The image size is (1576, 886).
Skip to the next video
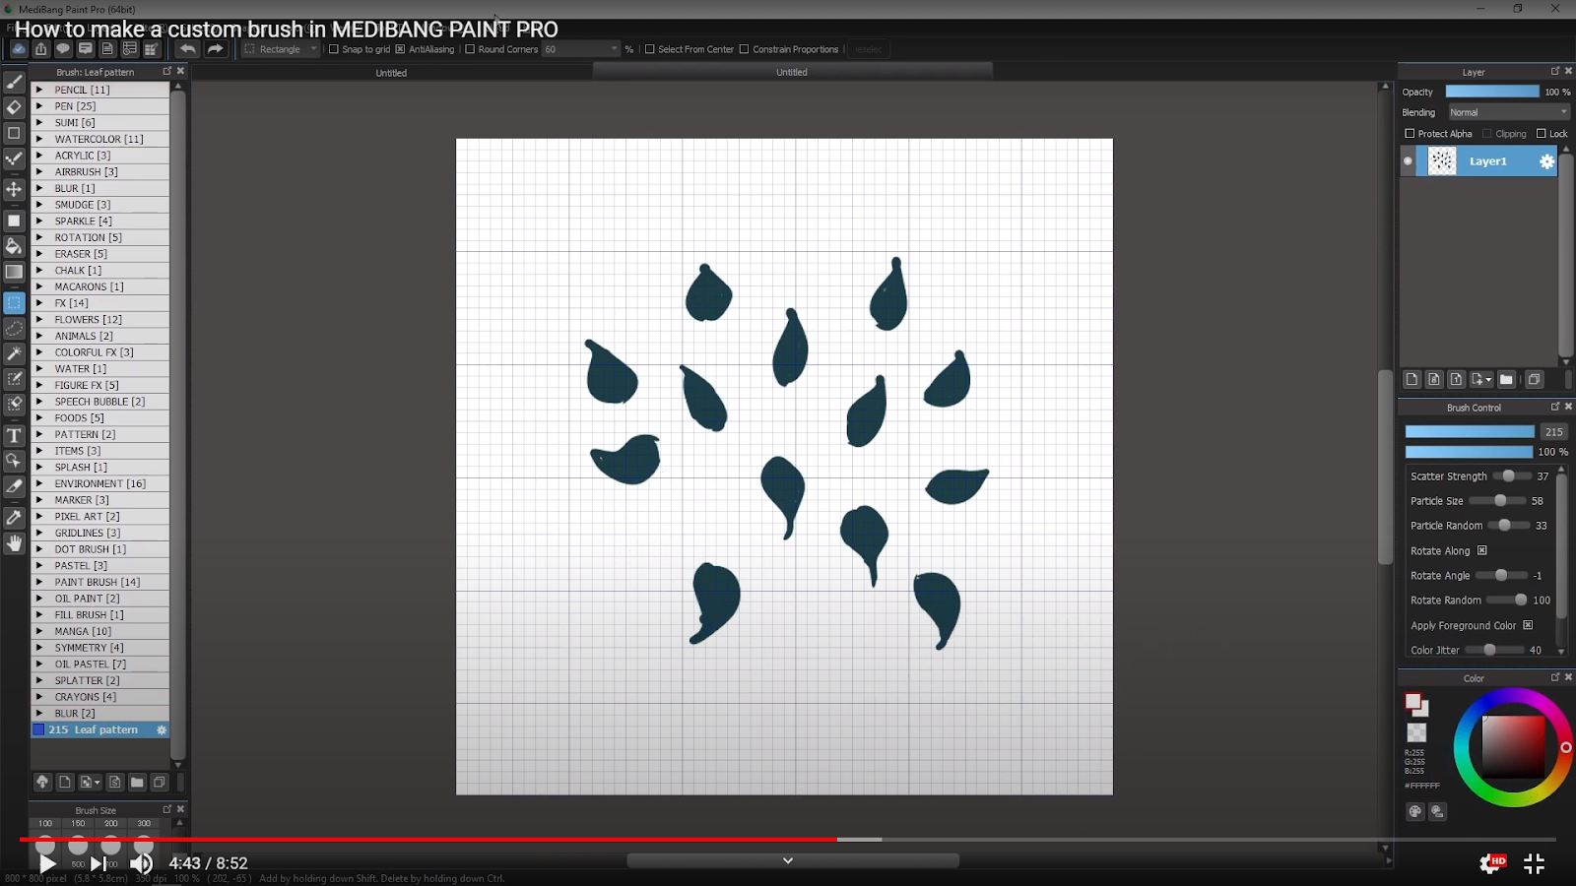97,863
